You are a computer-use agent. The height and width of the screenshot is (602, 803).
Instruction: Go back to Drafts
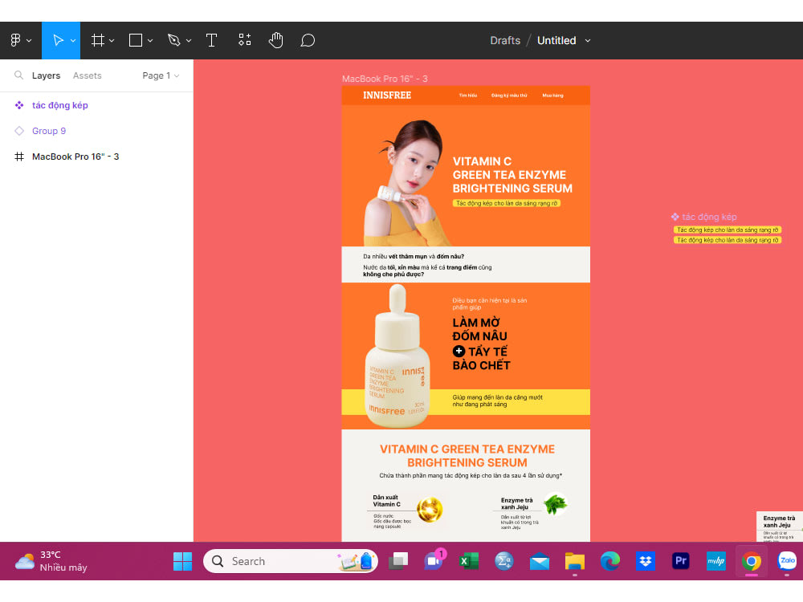(505, 40)
